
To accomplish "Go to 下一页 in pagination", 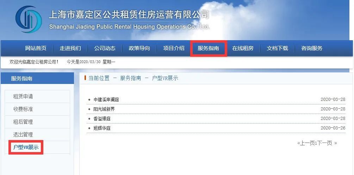I will coord(325,143).
